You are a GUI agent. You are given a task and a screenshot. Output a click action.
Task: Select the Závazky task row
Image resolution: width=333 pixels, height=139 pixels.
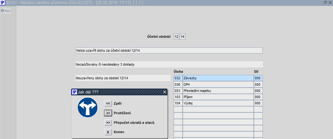click(x=218, y=78)
